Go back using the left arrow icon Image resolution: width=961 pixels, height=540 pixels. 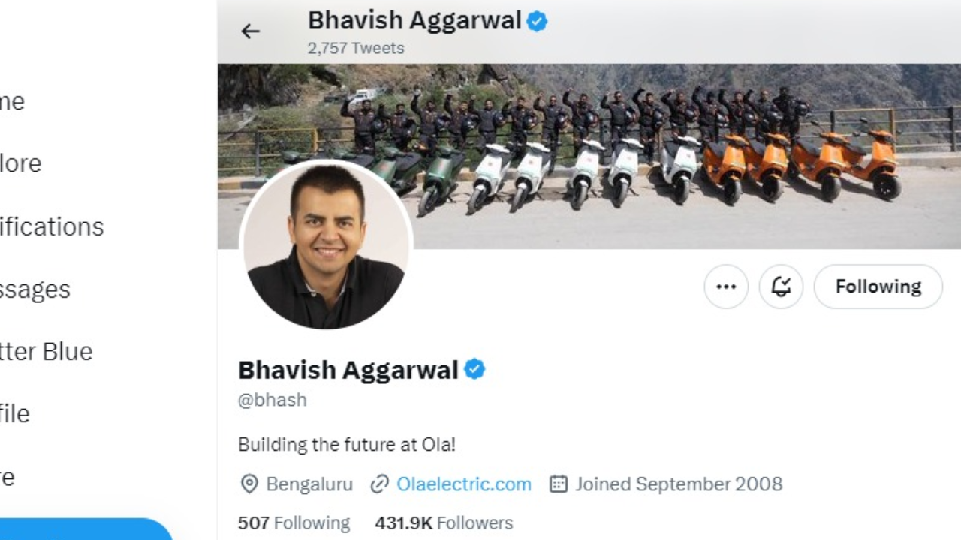tap(250, 31)
